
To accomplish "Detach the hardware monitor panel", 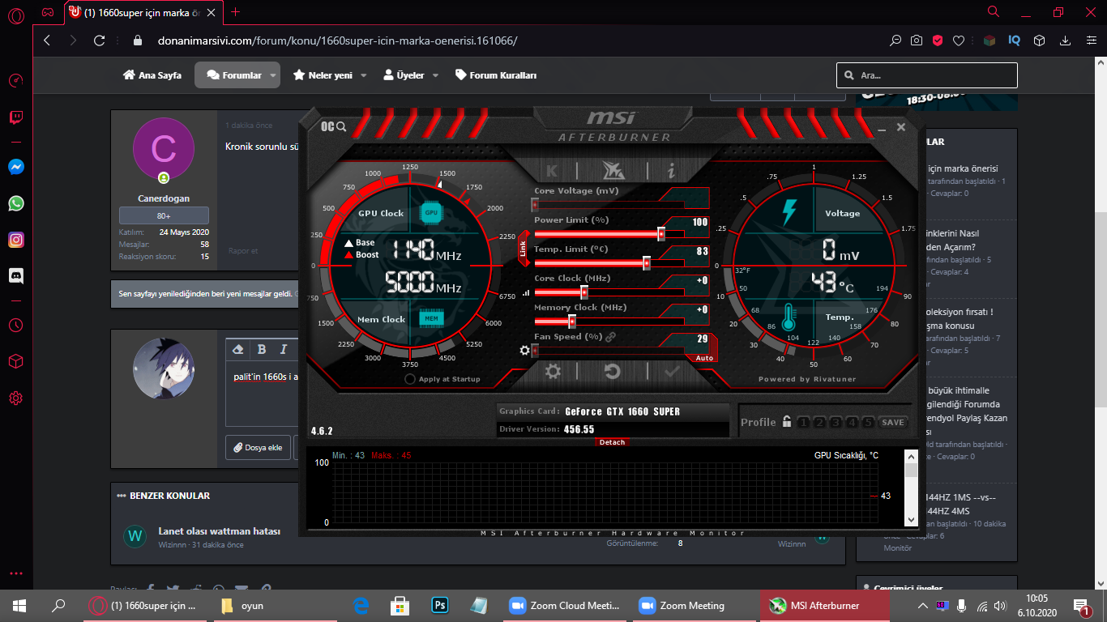I will point(612,442).
